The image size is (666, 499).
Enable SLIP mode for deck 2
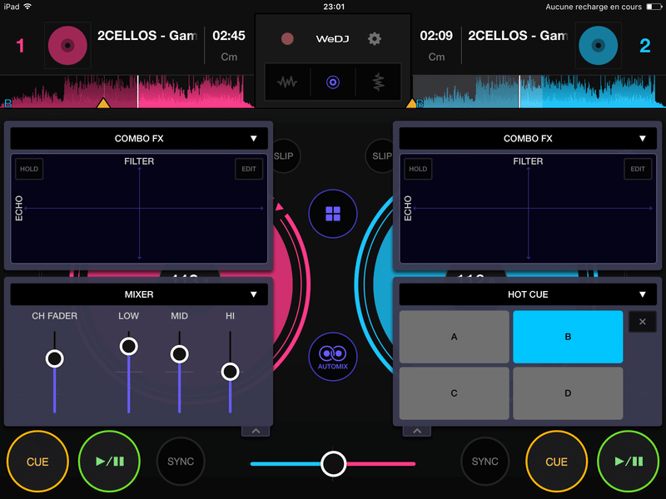click(380, 156)
